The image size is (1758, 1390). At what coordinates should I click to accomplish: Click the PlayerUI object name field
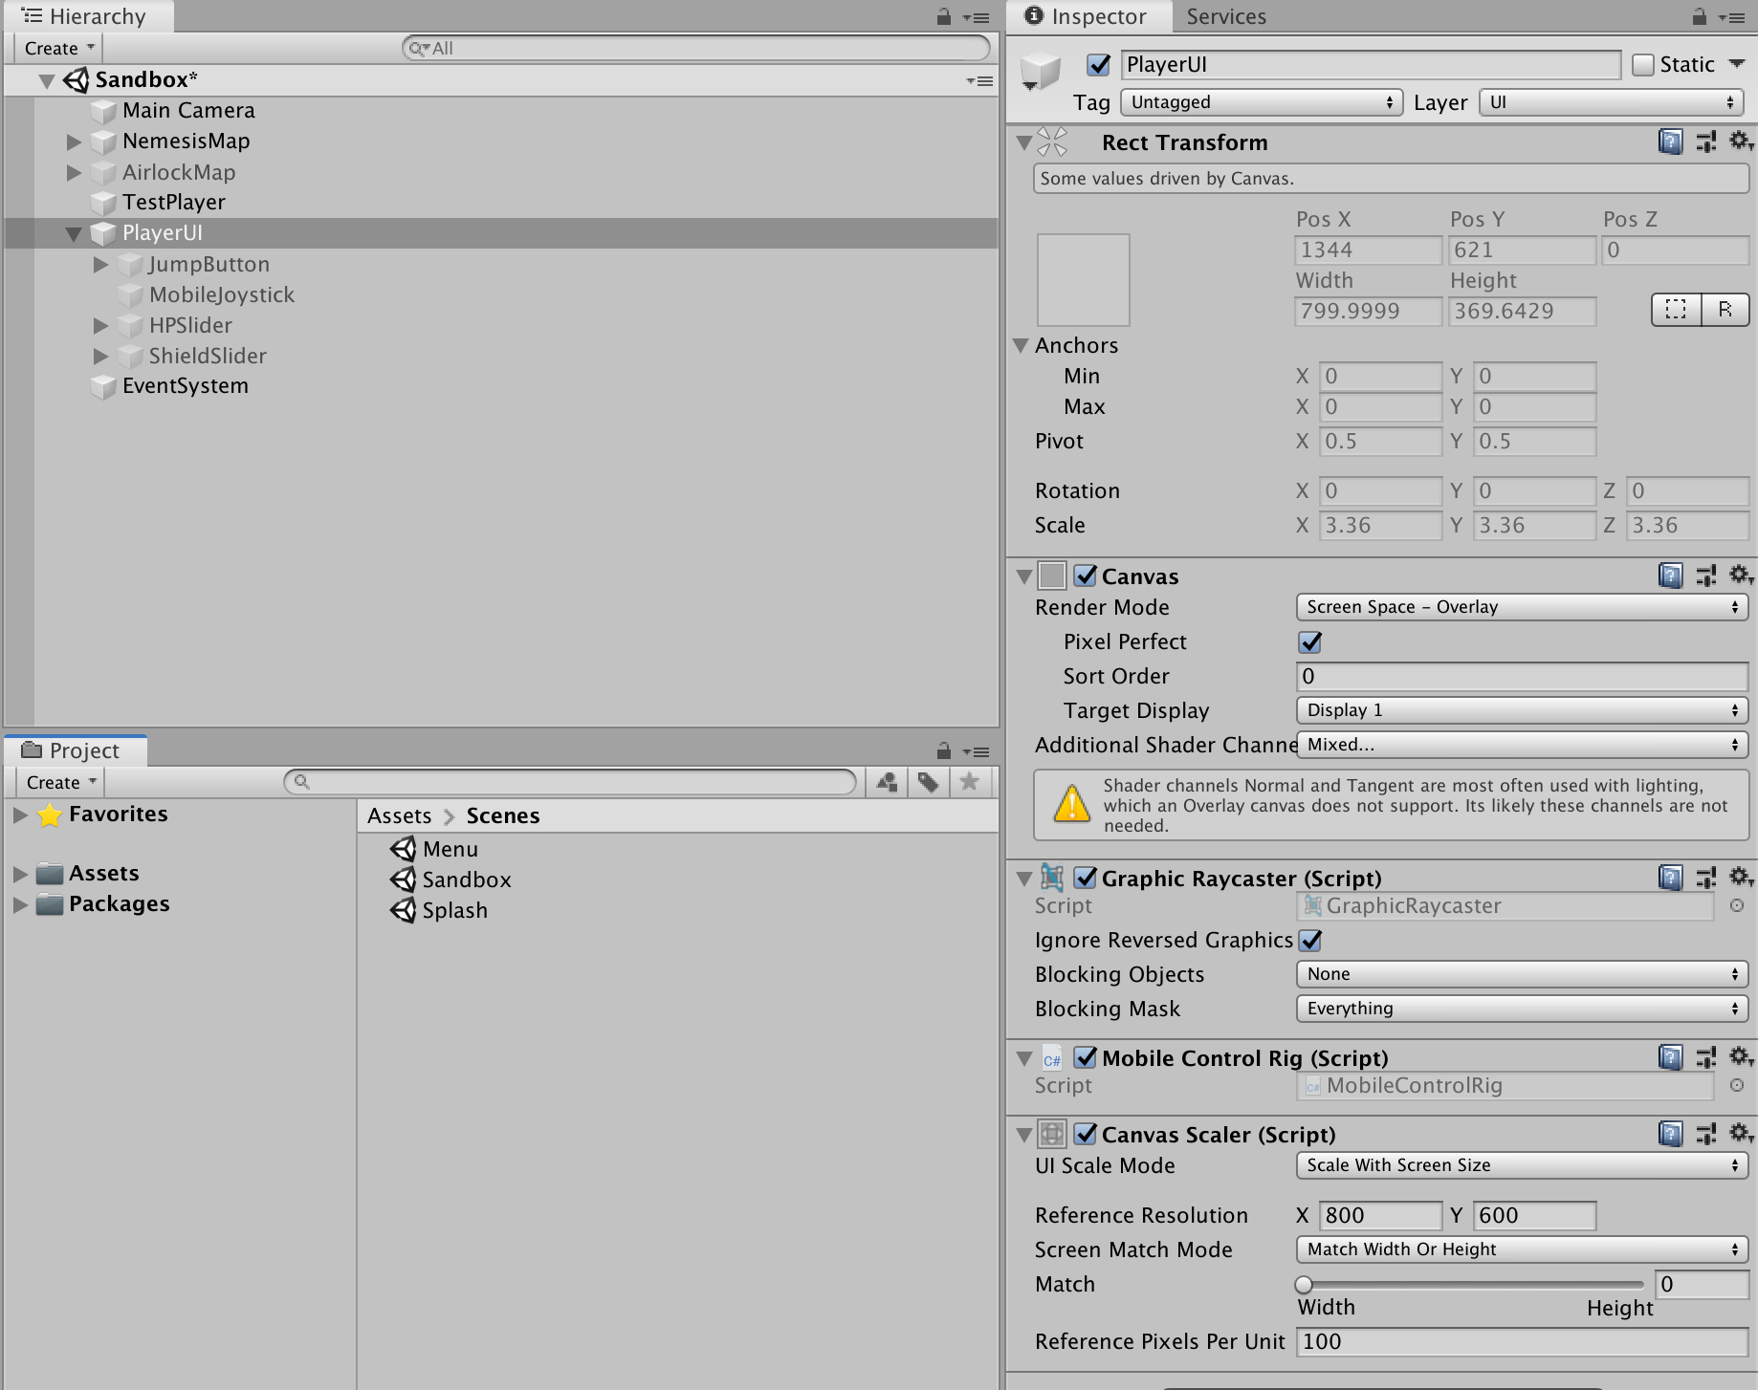(1371, 64)
